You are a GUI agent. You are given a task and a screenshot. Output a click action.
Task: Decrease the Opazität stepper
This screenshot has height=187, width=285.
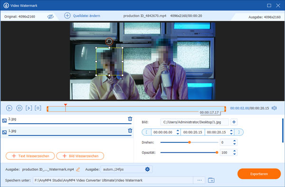(x=235, y=154)
